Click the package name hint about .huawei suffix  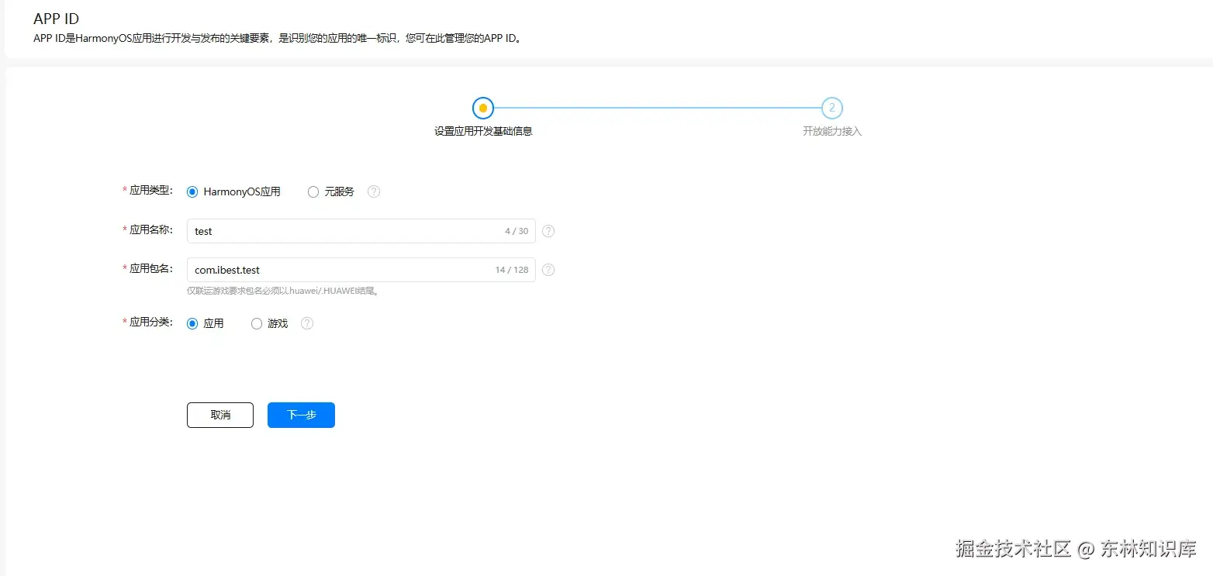tap(283, 291)
